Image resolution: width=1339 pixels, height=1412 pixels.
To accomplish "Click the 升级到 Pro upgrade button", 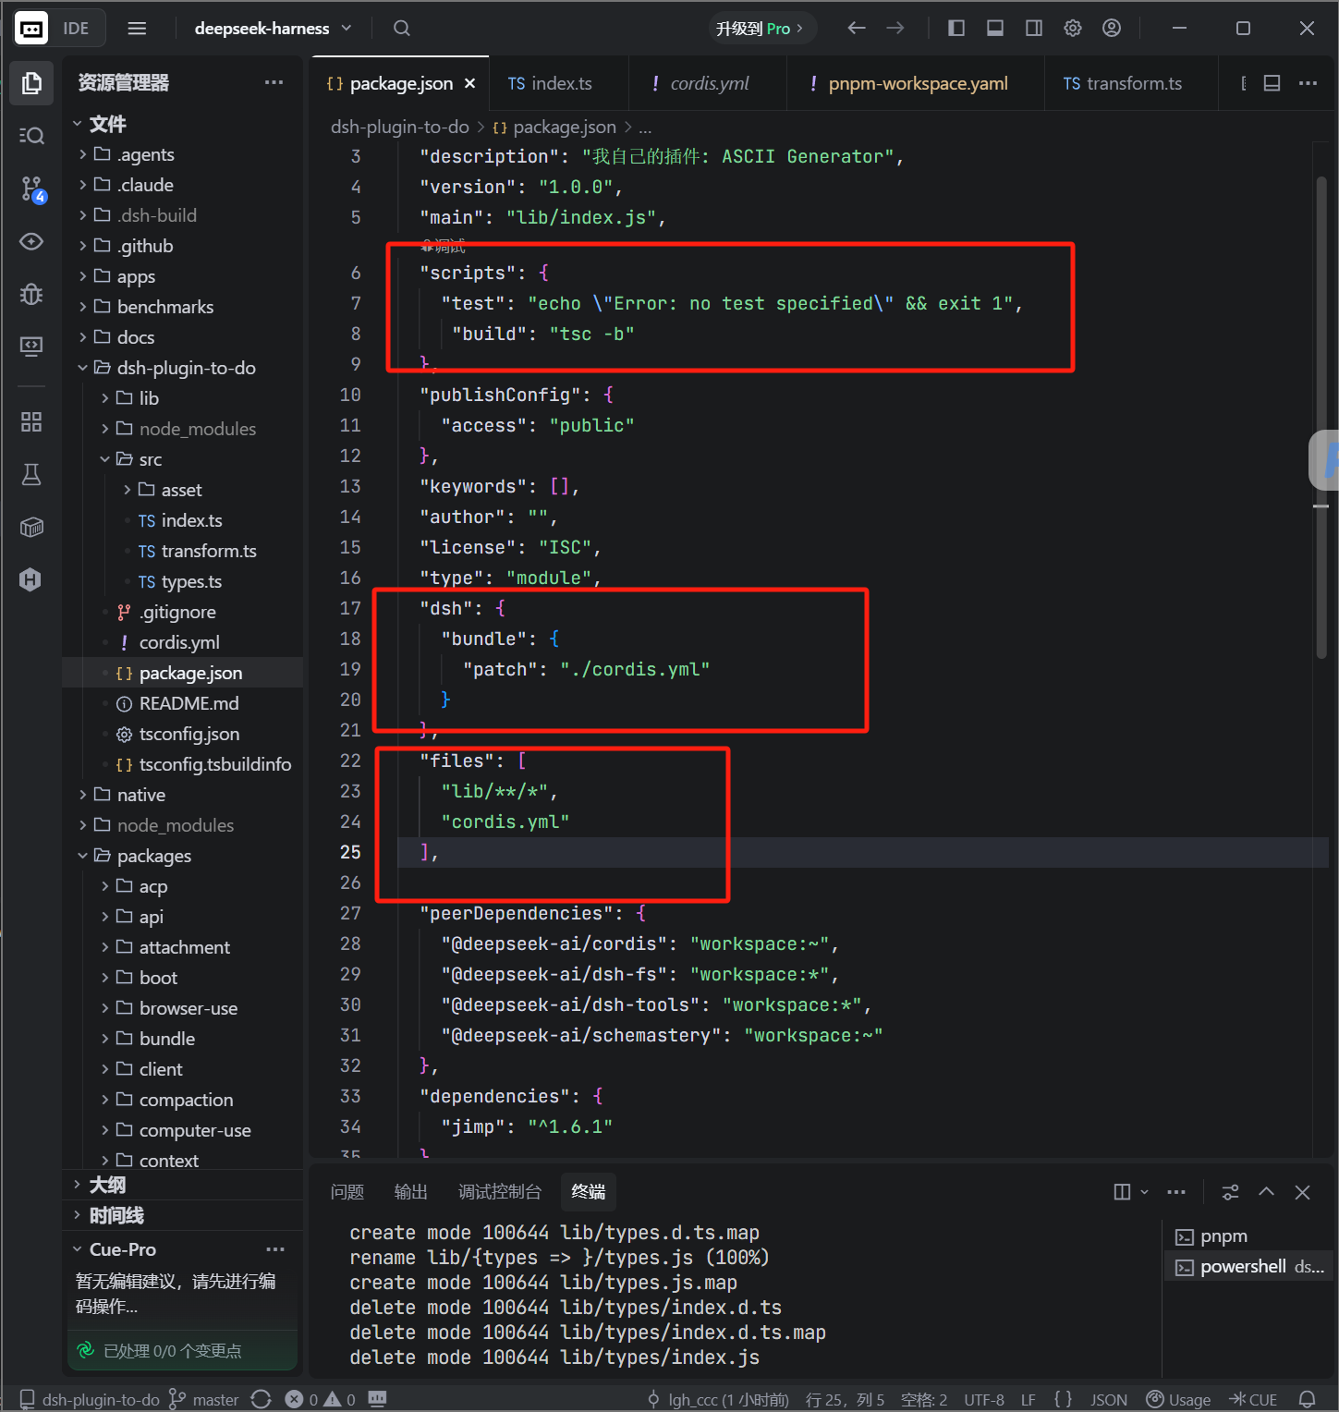I will click(762, 29).
